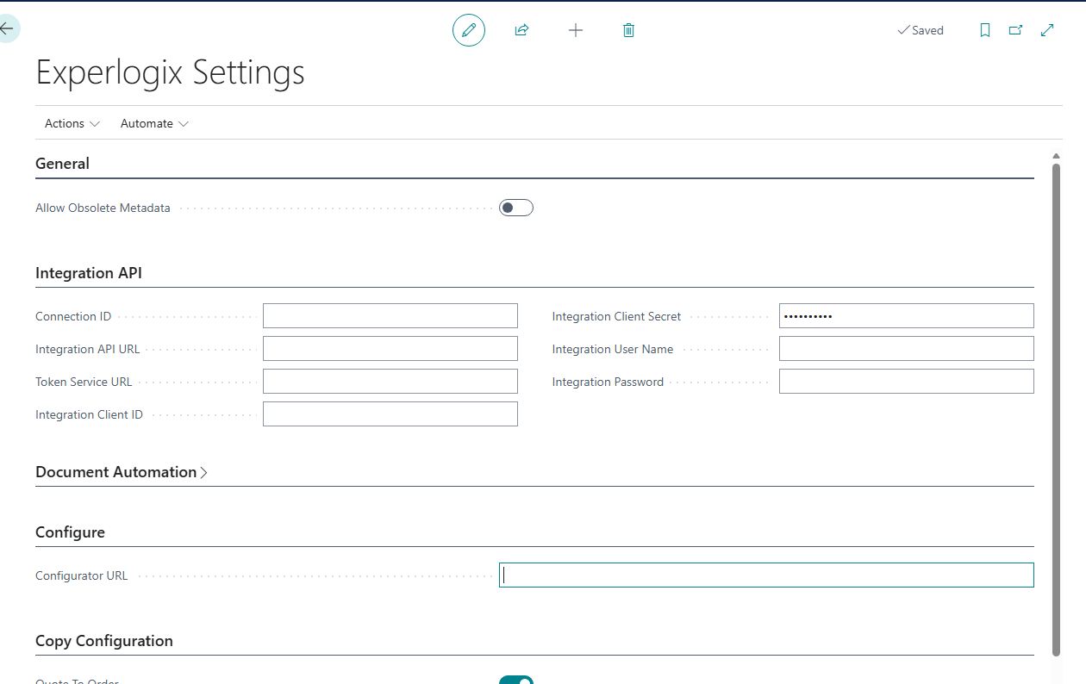Click the Configurator URL label
The width and height of the screenshot is (1086, 684).
(x=81, y=575)
